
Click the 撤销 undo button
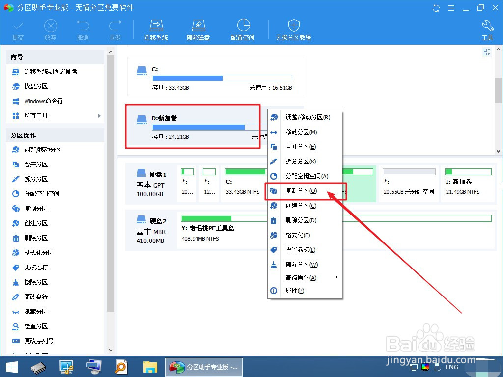83,30
